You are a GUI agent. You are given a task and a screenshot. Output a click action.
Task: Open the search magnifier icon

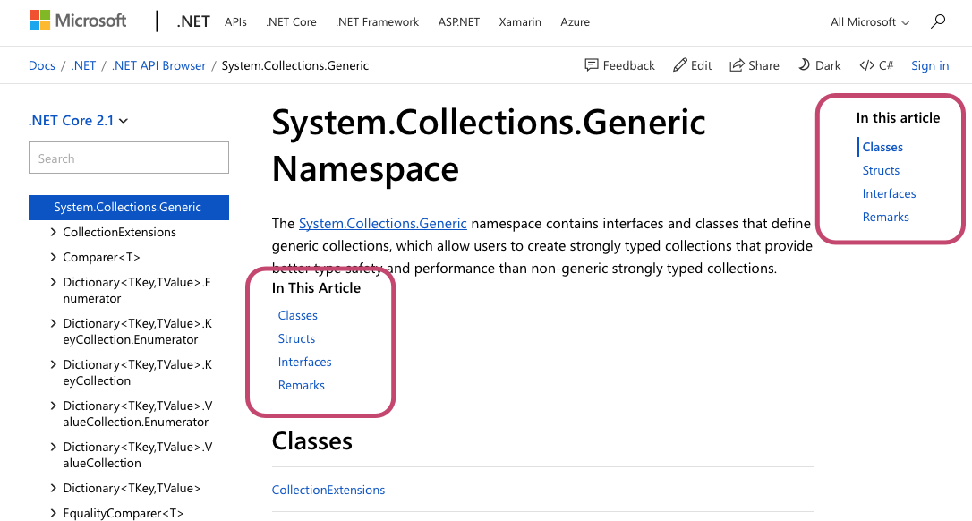pyautogui.click(x=938, y=21)
